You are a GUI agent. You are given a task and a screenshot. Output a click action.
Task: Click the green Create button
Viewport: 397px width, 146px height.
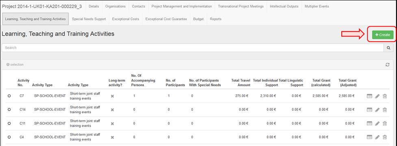(382, 35)
